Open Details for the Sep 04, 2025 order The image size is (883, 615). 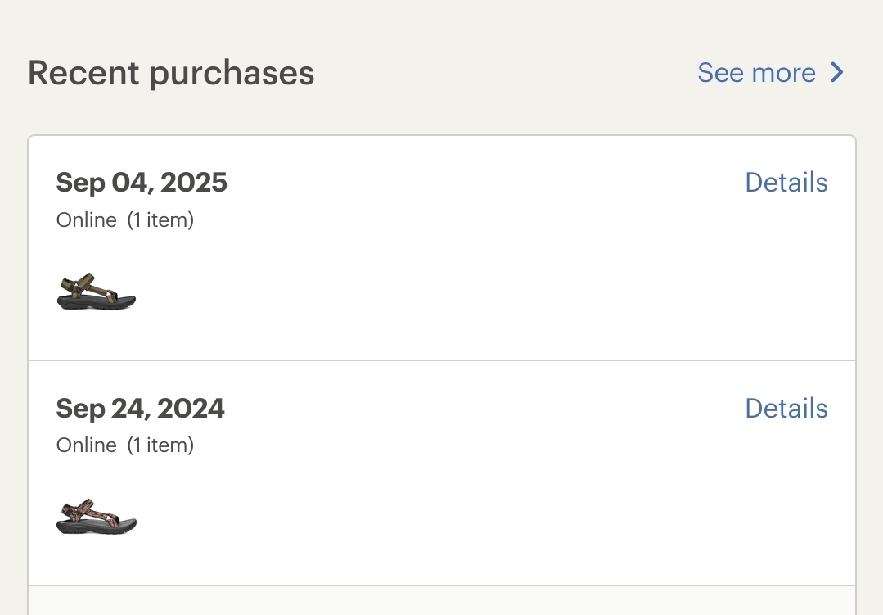786,183
